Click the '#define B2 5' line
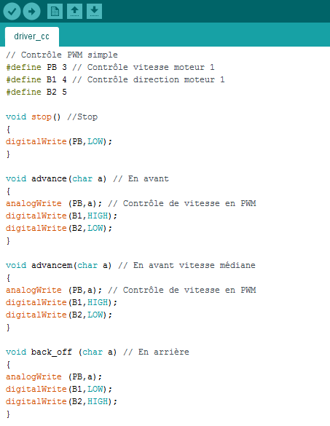The width and height of the screenshot is (330, 426). click(36, 92)
